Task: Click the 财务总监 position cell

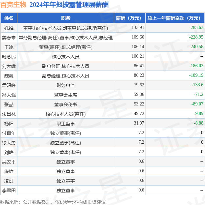Action: tap(66, 85)
